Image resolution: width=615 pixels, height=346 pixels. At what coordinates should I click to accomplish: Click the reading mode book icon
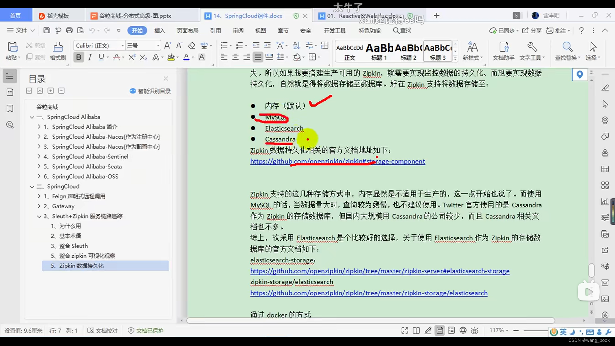coord(416,331)
